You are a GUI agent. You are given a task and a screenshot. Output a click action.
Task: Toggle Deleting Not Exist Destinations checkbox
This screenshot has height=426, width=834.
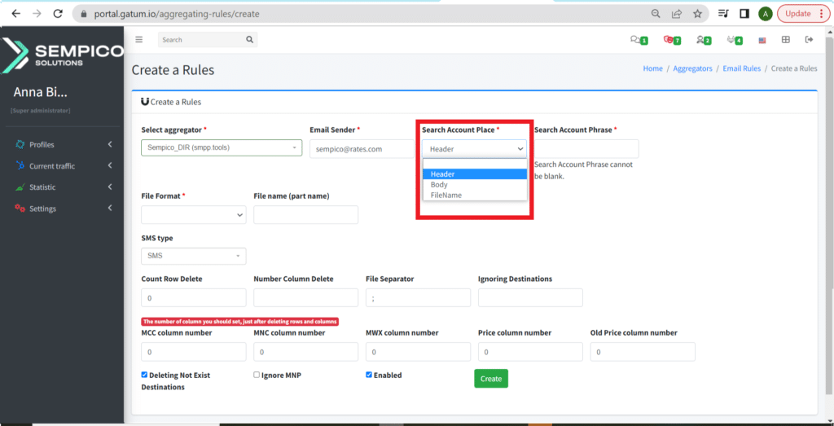pos(144,375)
